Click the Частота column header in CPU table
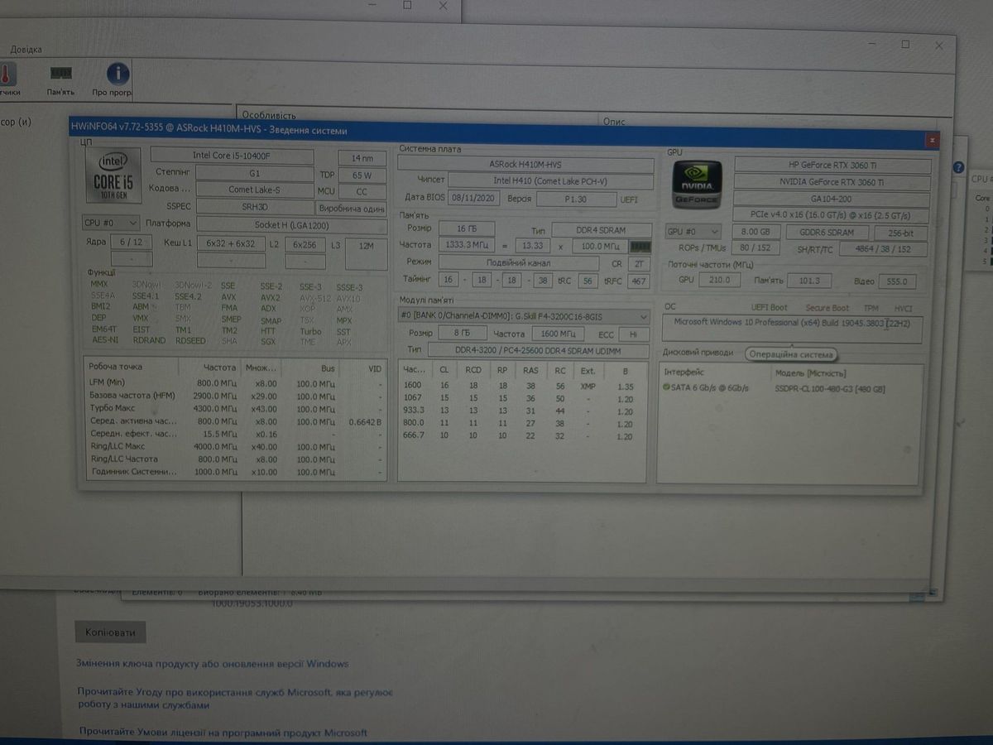Image resolution: width=993 pixels, height=745 pixels. point(220,368)
